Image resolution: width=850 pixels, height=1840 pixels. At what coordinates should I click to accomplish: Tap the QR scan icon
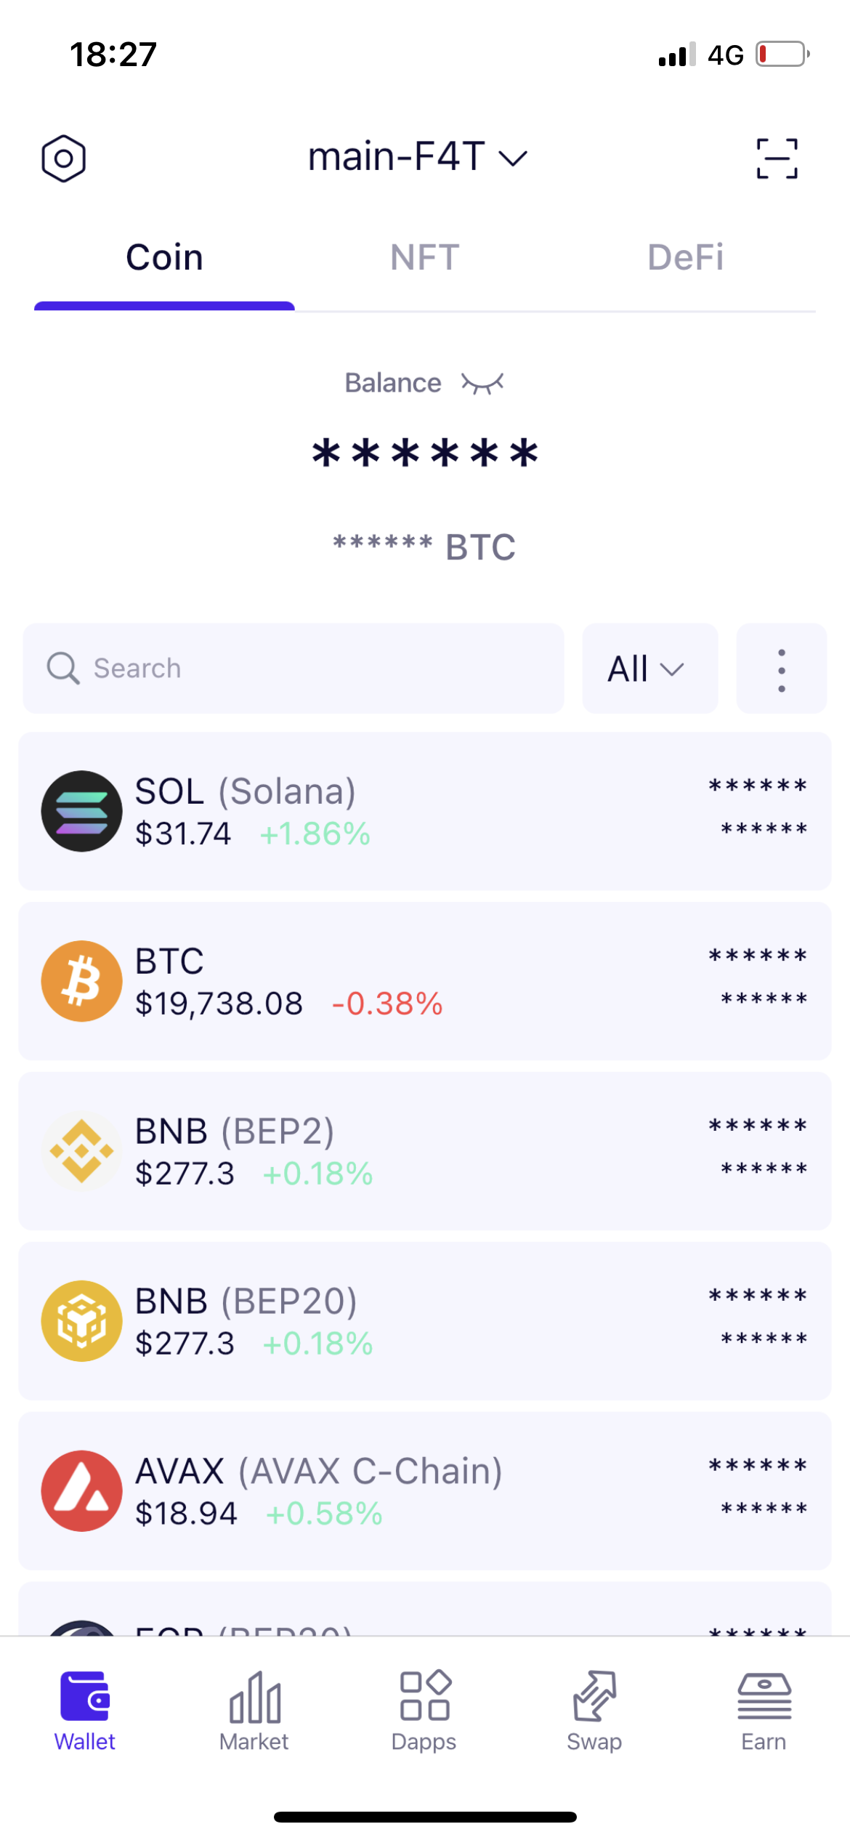click(777, 158)
